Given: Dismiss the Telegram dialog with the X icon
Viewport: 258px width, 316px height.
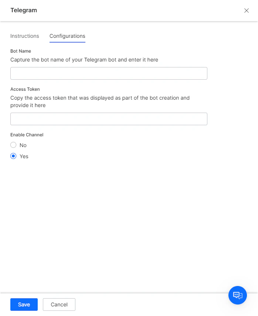Looking at the screenshot, I should (x=246, y=10).
